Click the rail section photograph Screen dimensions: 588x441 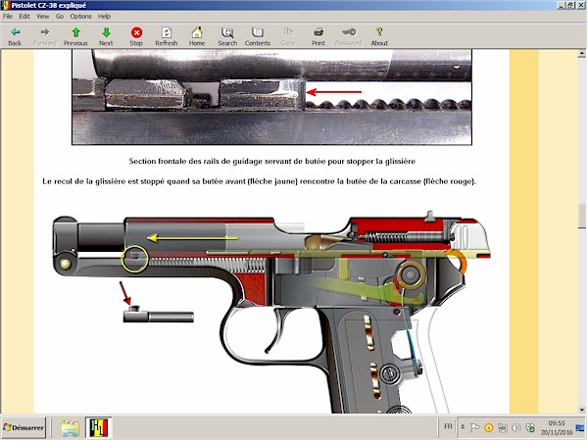pos(271,97)
